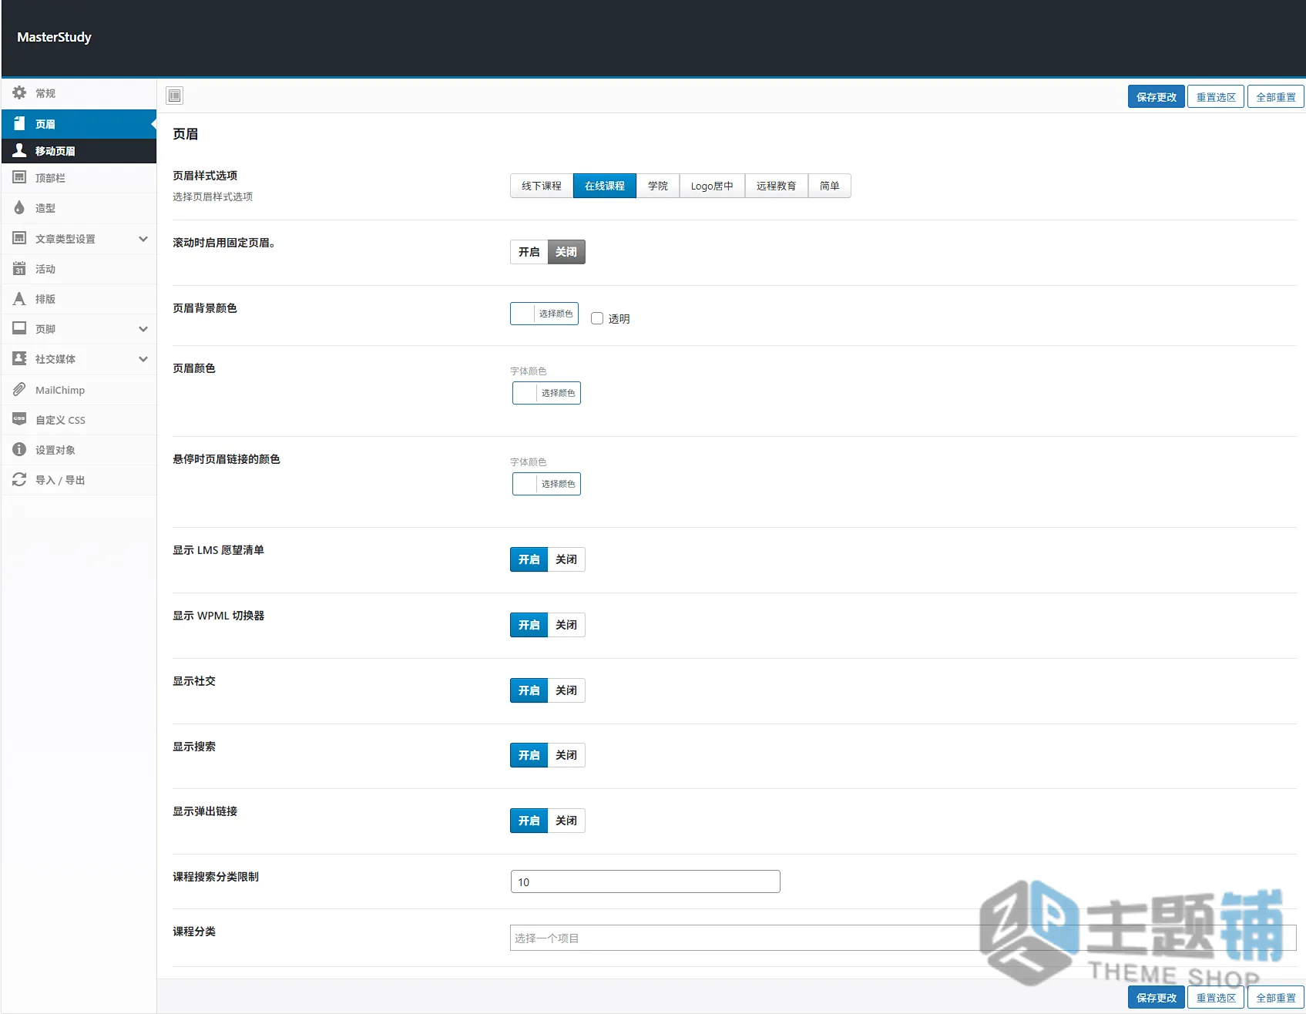Open the 导入 / 导出 section
Image resolution: width=1306 pixels, height=1014 pixels.
(x=79, y=480)
